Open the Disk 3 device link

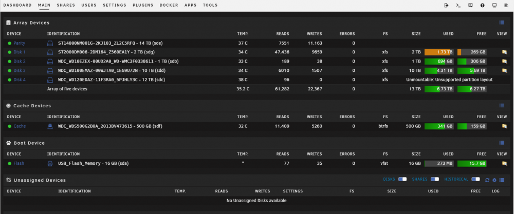[20, 71]
